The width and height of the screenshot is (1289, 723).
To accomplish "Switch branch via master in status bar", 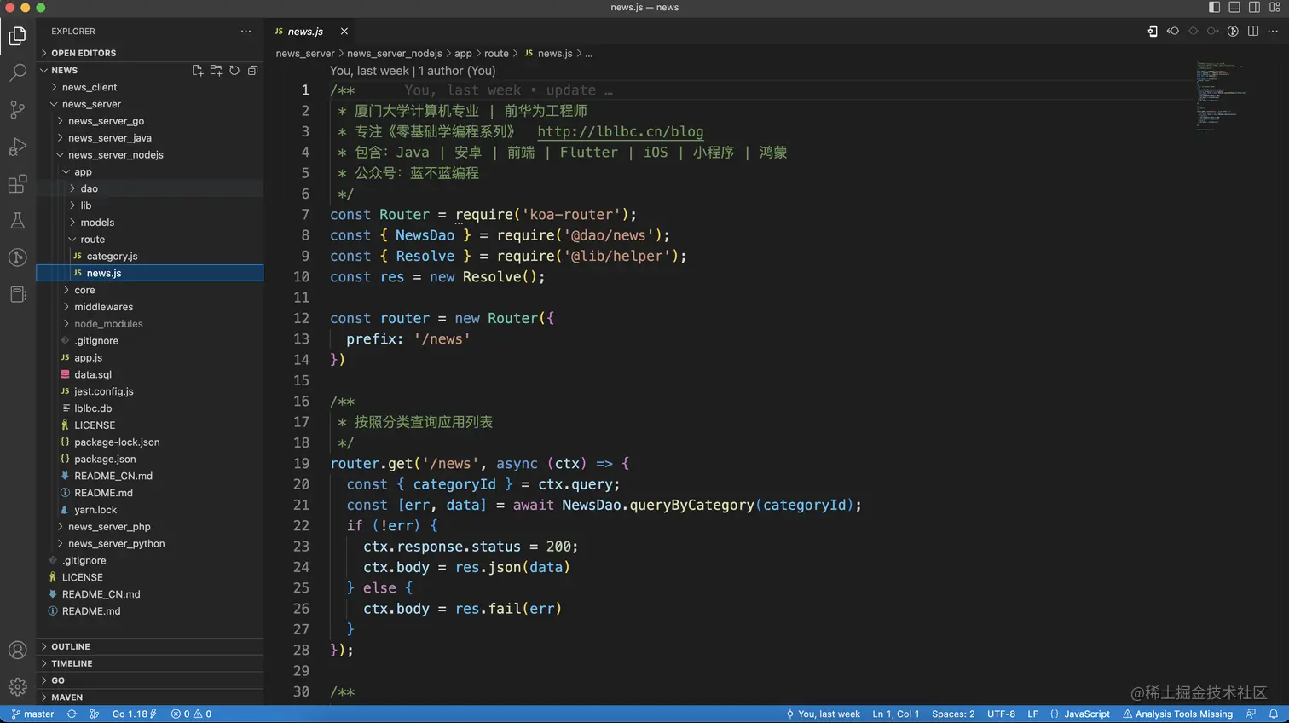I will [32, 714].
